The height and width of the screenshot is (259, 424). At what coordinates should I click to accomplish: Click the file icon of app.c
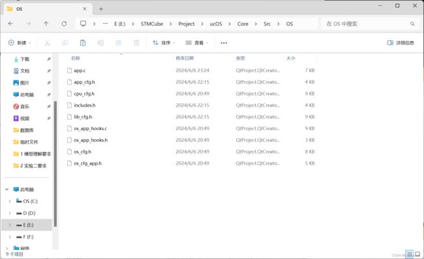click(70, 70)
